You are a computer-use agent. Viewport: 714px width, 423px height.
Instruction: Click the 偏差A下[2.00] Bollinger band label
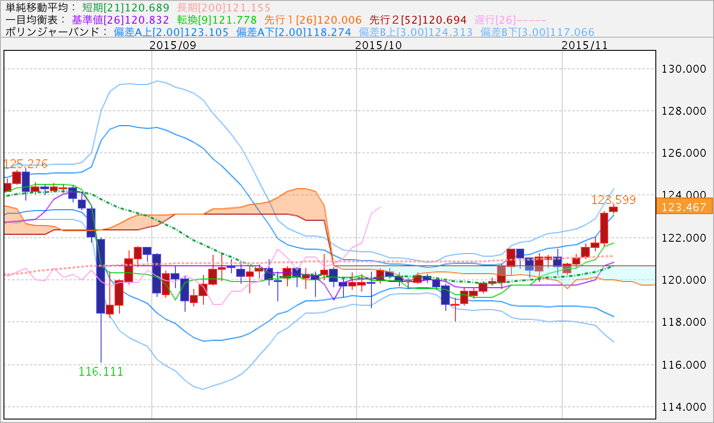point(294,32)
